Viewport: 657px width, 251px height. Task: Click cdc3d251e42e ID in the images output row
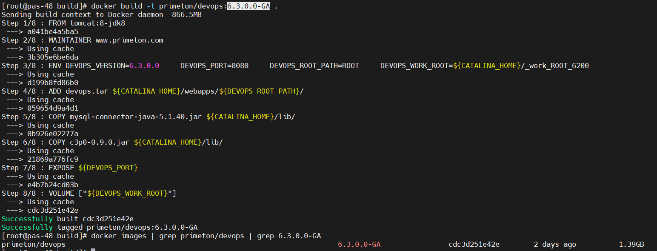click(474, 244)
